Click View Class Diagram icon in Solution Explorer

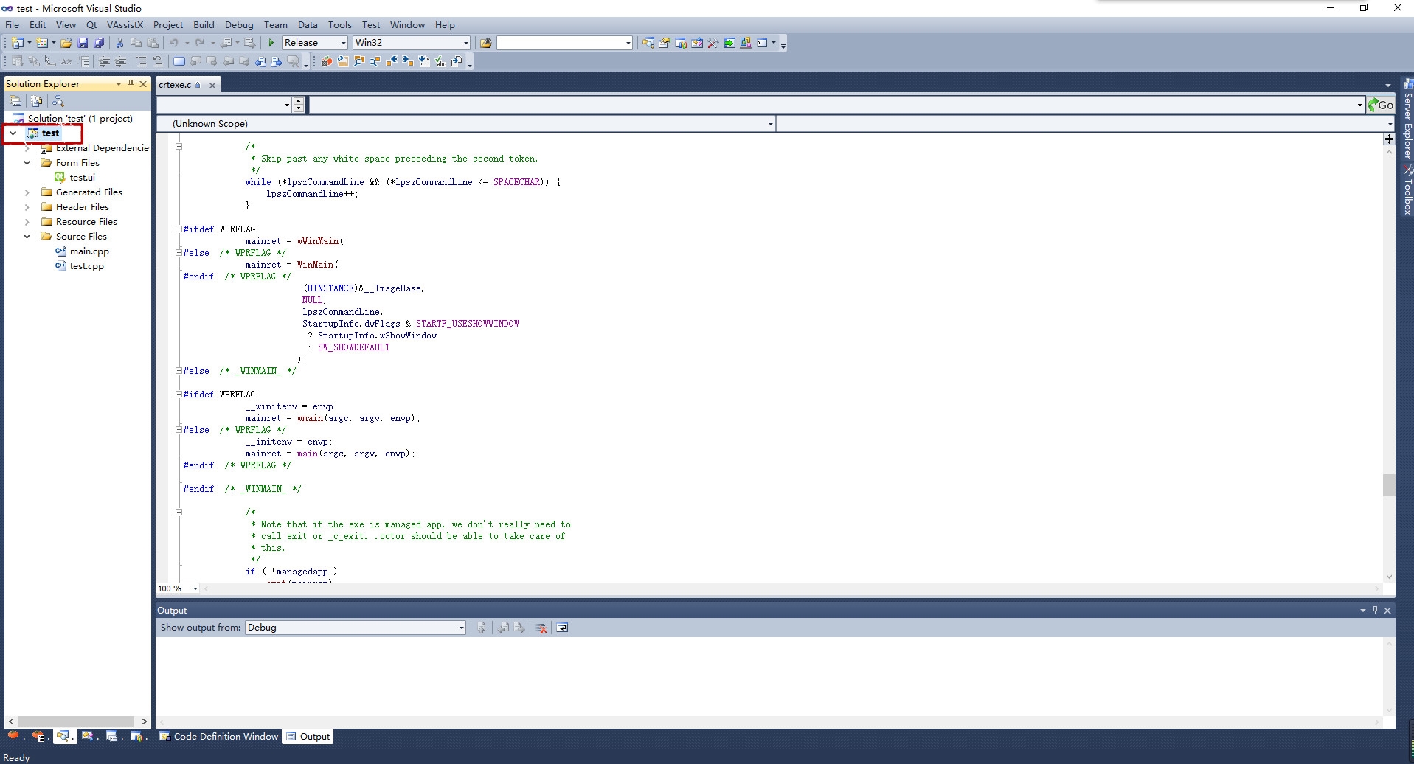58,101
